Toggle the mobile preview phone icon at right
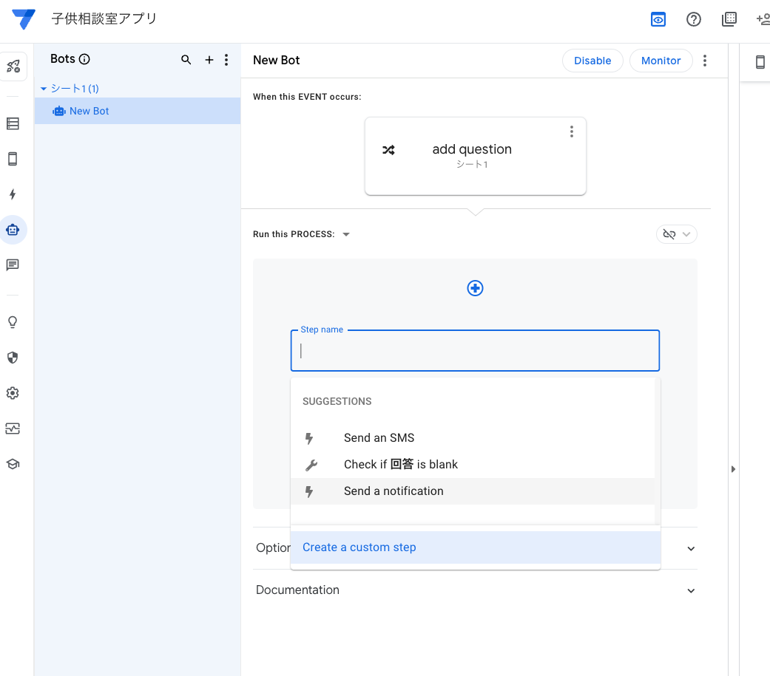Viewport: 770px width, 676px height. coord(760,62)
